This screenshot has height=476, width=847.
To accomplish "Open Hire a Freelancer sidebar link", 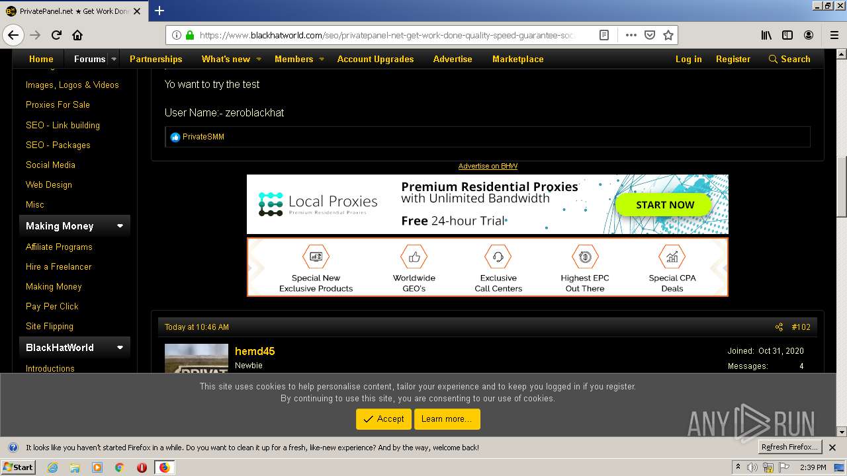I will point(59,266).
